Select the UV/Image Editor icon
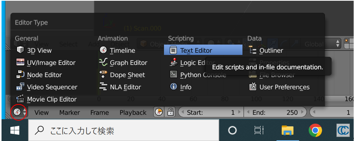 click(x=20, y=62)
